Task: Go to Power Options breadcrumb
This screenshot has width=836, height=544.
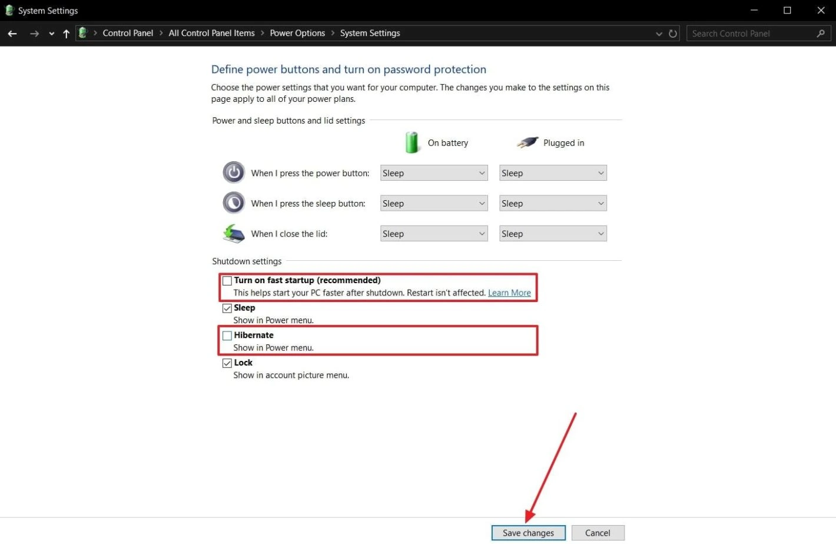Action: coord(297,33)
